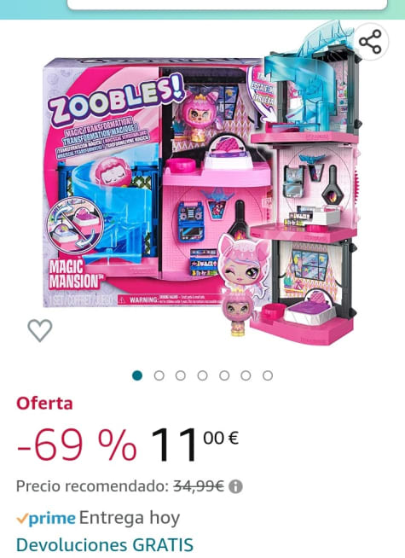Open Devoluciones GRATIS link
Image resolution: width=405 pixels, height=558 pixels.
click(105, 545)
